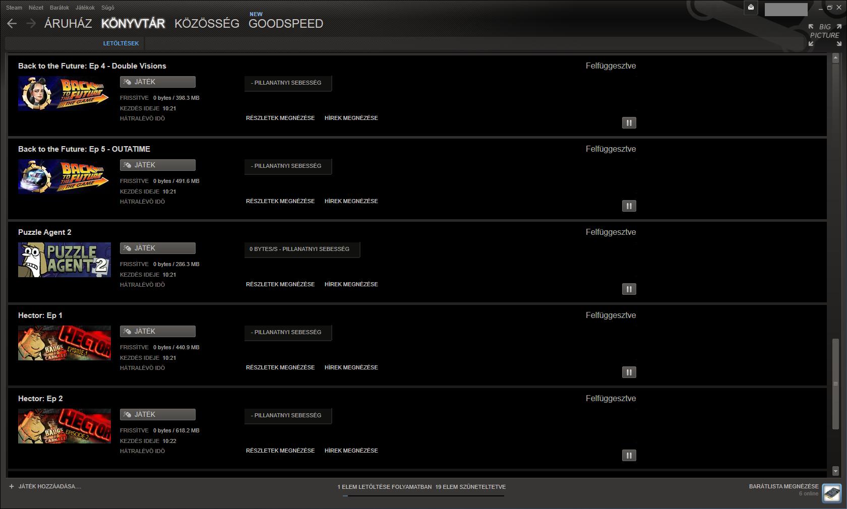The image size is (847, 509).
Task: Pause Back to the Future Ep 4 download
Action: 629,123
